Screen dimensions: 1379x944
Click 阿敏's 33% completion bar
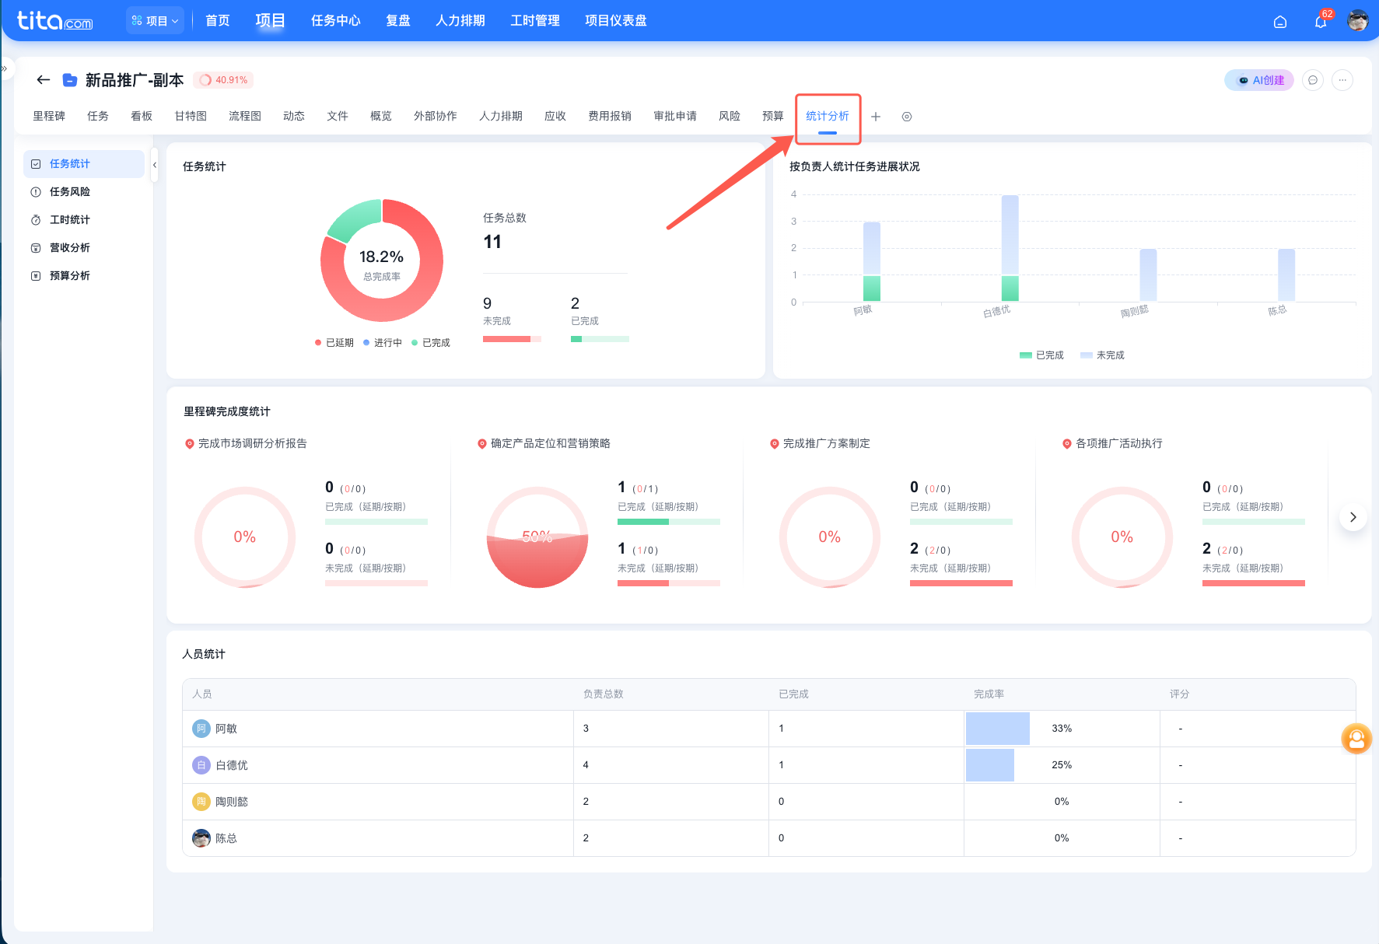tap(998, 729)
